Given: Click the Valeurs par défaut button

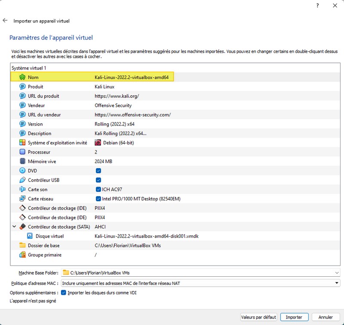Looking at the screenshot, I should coord(258,317).
